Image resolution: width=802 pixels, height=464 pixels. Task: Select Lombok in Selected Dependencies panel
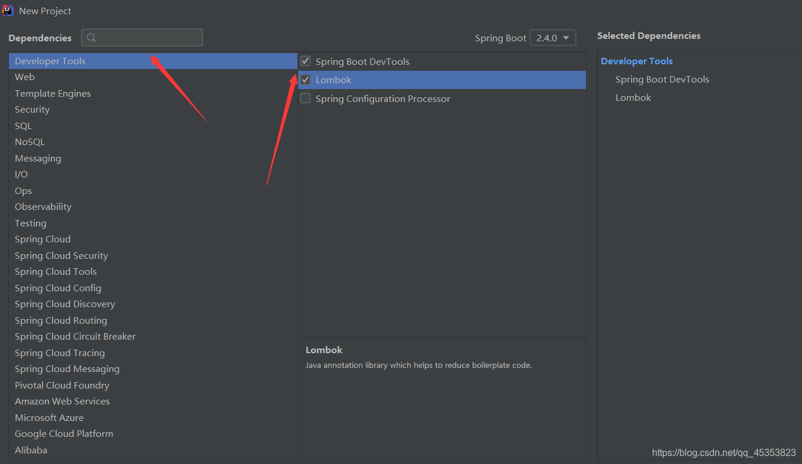pos(633,97)
